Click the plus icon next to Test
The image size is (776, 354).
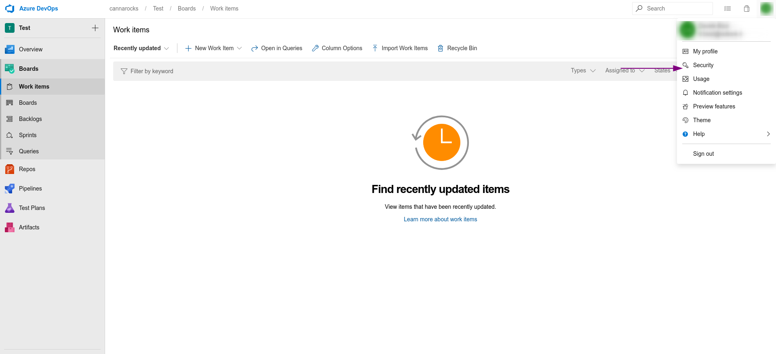coord(95,28)
